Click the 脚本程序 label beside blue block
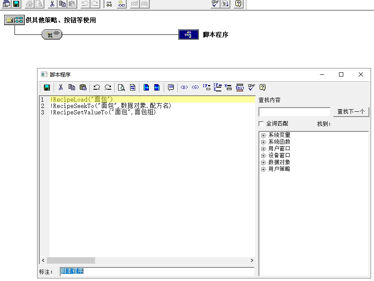The image size is (374, 281). click(216, 35)
